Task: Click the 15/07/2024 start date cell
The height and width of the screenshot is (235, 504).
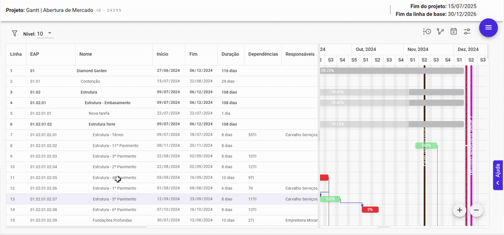Action: click(168, 81)
